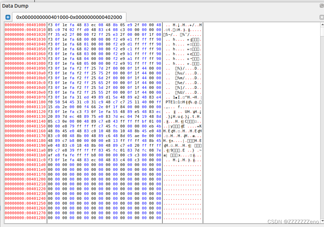The image size is (324, 227).
Task: Select address 00000000:00401130
Action: pos(25,117)
